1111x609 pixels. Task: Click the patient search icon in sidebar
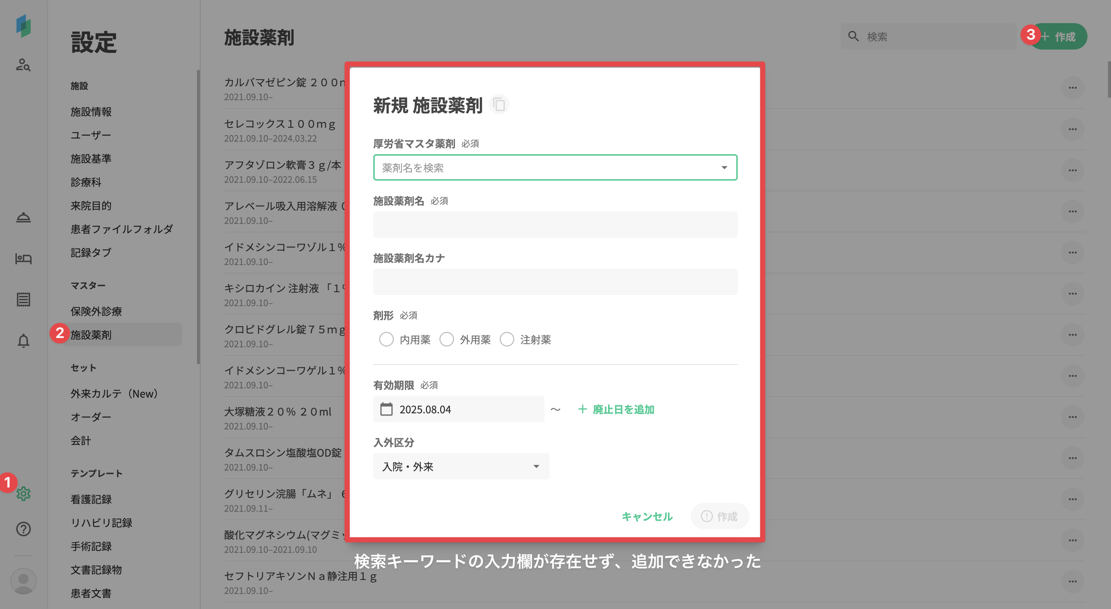(23, 65)
